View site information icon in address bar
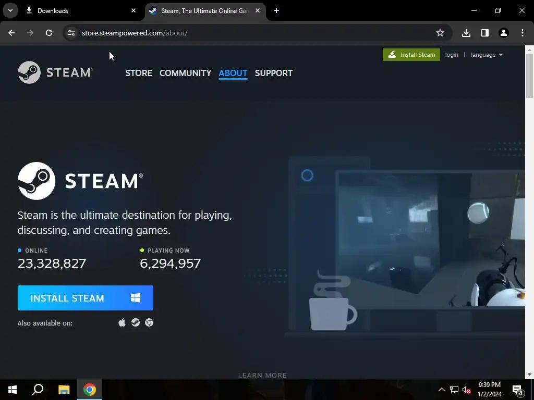The height and width of the screenshot is (400, 534). click(x=71, y=33)
